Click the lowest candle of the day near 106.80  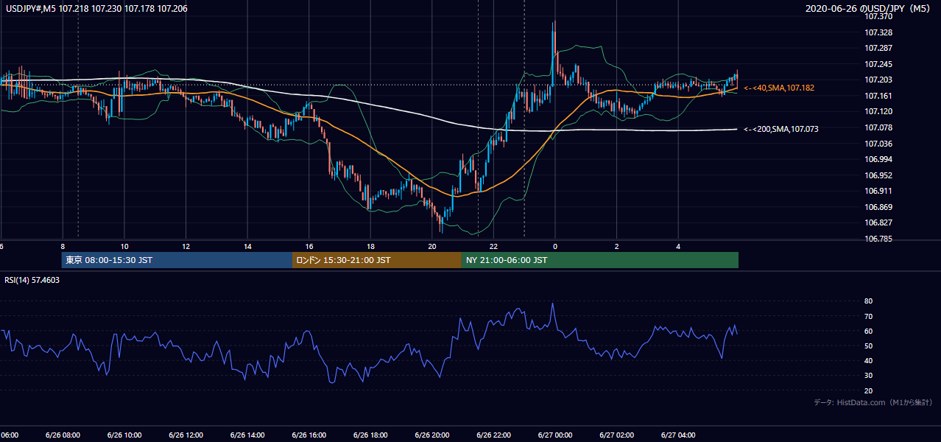(440, 222)
